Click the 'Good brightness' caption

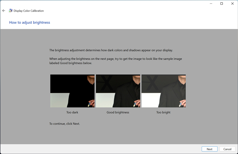click(118, 112)
